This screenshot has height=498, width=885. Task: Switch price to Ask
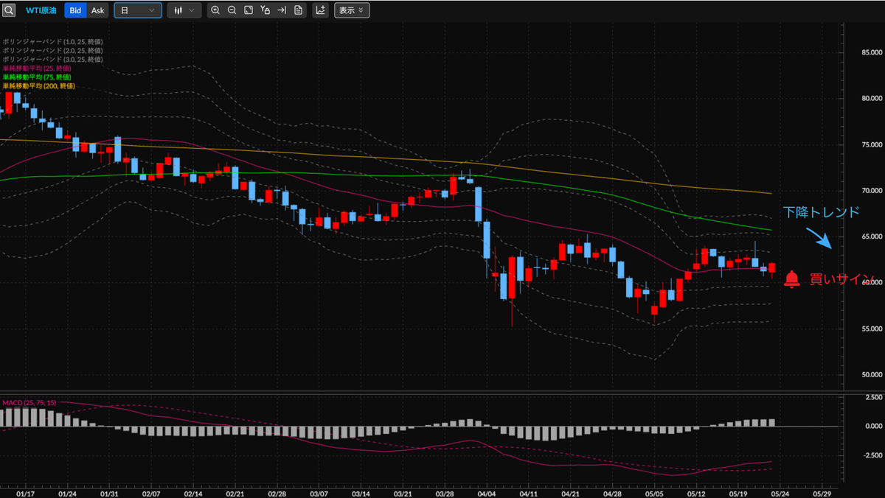[97, 10]
